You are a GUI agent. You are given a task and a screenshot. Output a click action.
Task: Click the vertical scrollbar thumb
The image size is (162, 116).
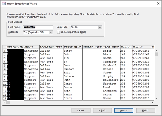[156, 54]
